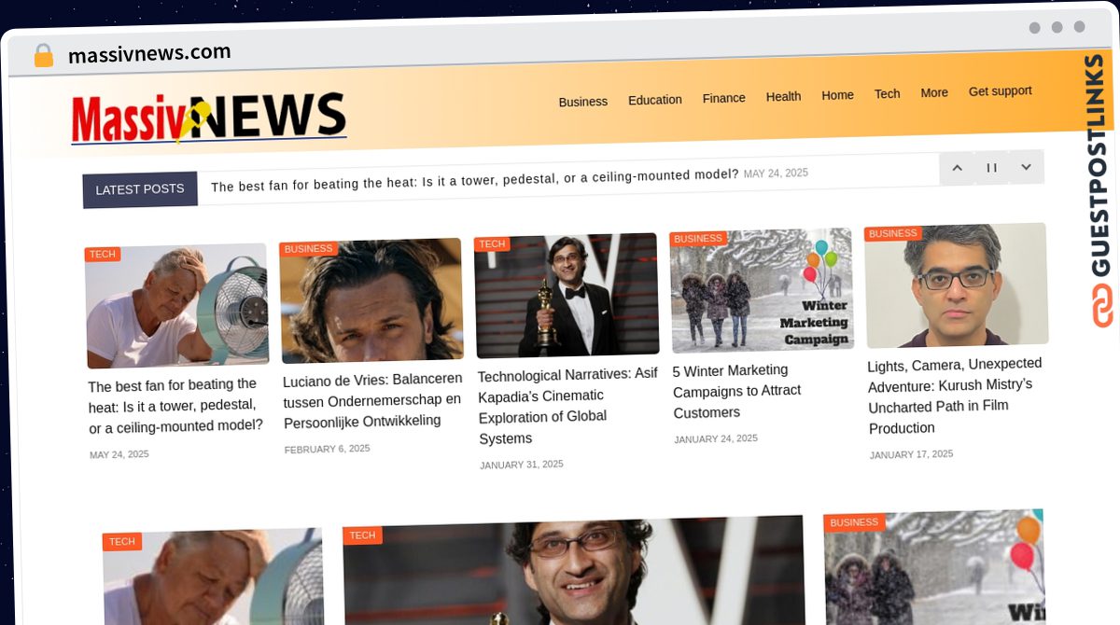Expand the More navigation menu
Image resolution: width=1120 pixels, height=625 pixels.
[x=934, y=92]
